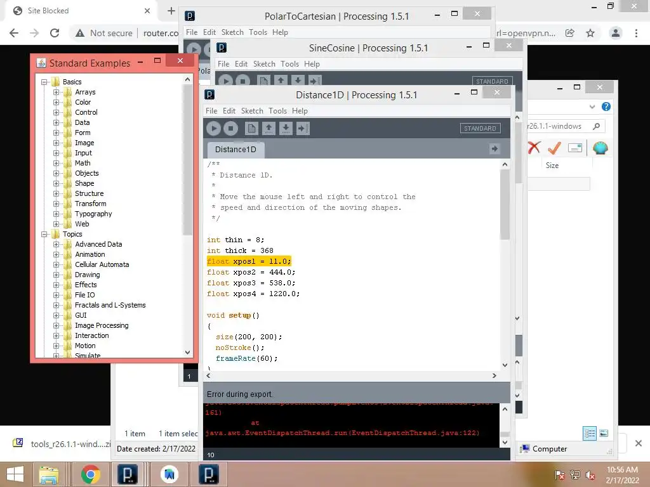Open Sketch menu in Distance1D window
This screenshot has width=650, height=487.
click(x=252, y=111)
